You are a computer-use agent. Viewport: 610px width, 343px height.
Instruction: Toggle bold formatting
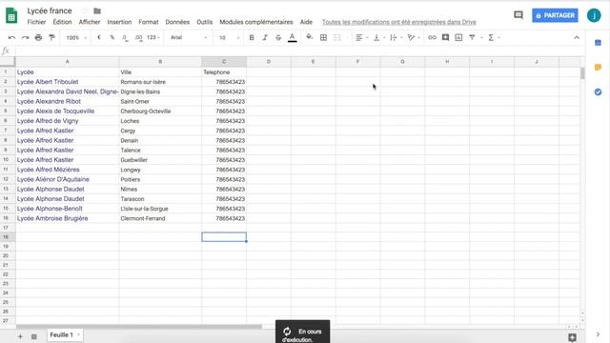[x=252, y=38]
